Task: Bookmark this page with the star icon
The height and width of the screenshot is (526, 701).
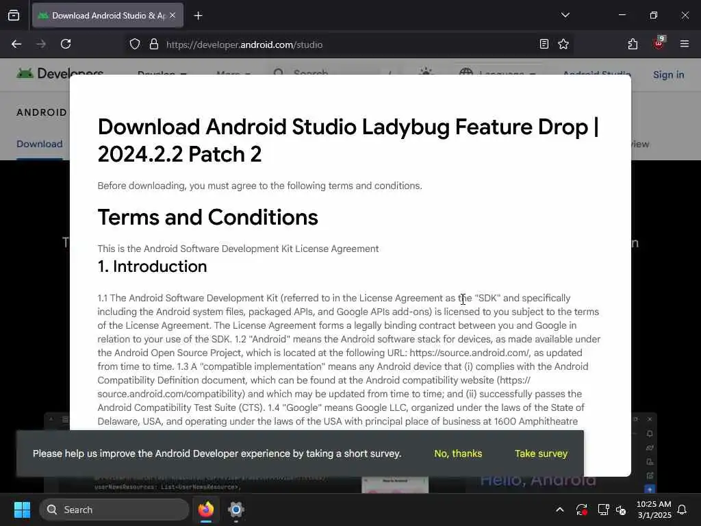Action: pos(563,45)
